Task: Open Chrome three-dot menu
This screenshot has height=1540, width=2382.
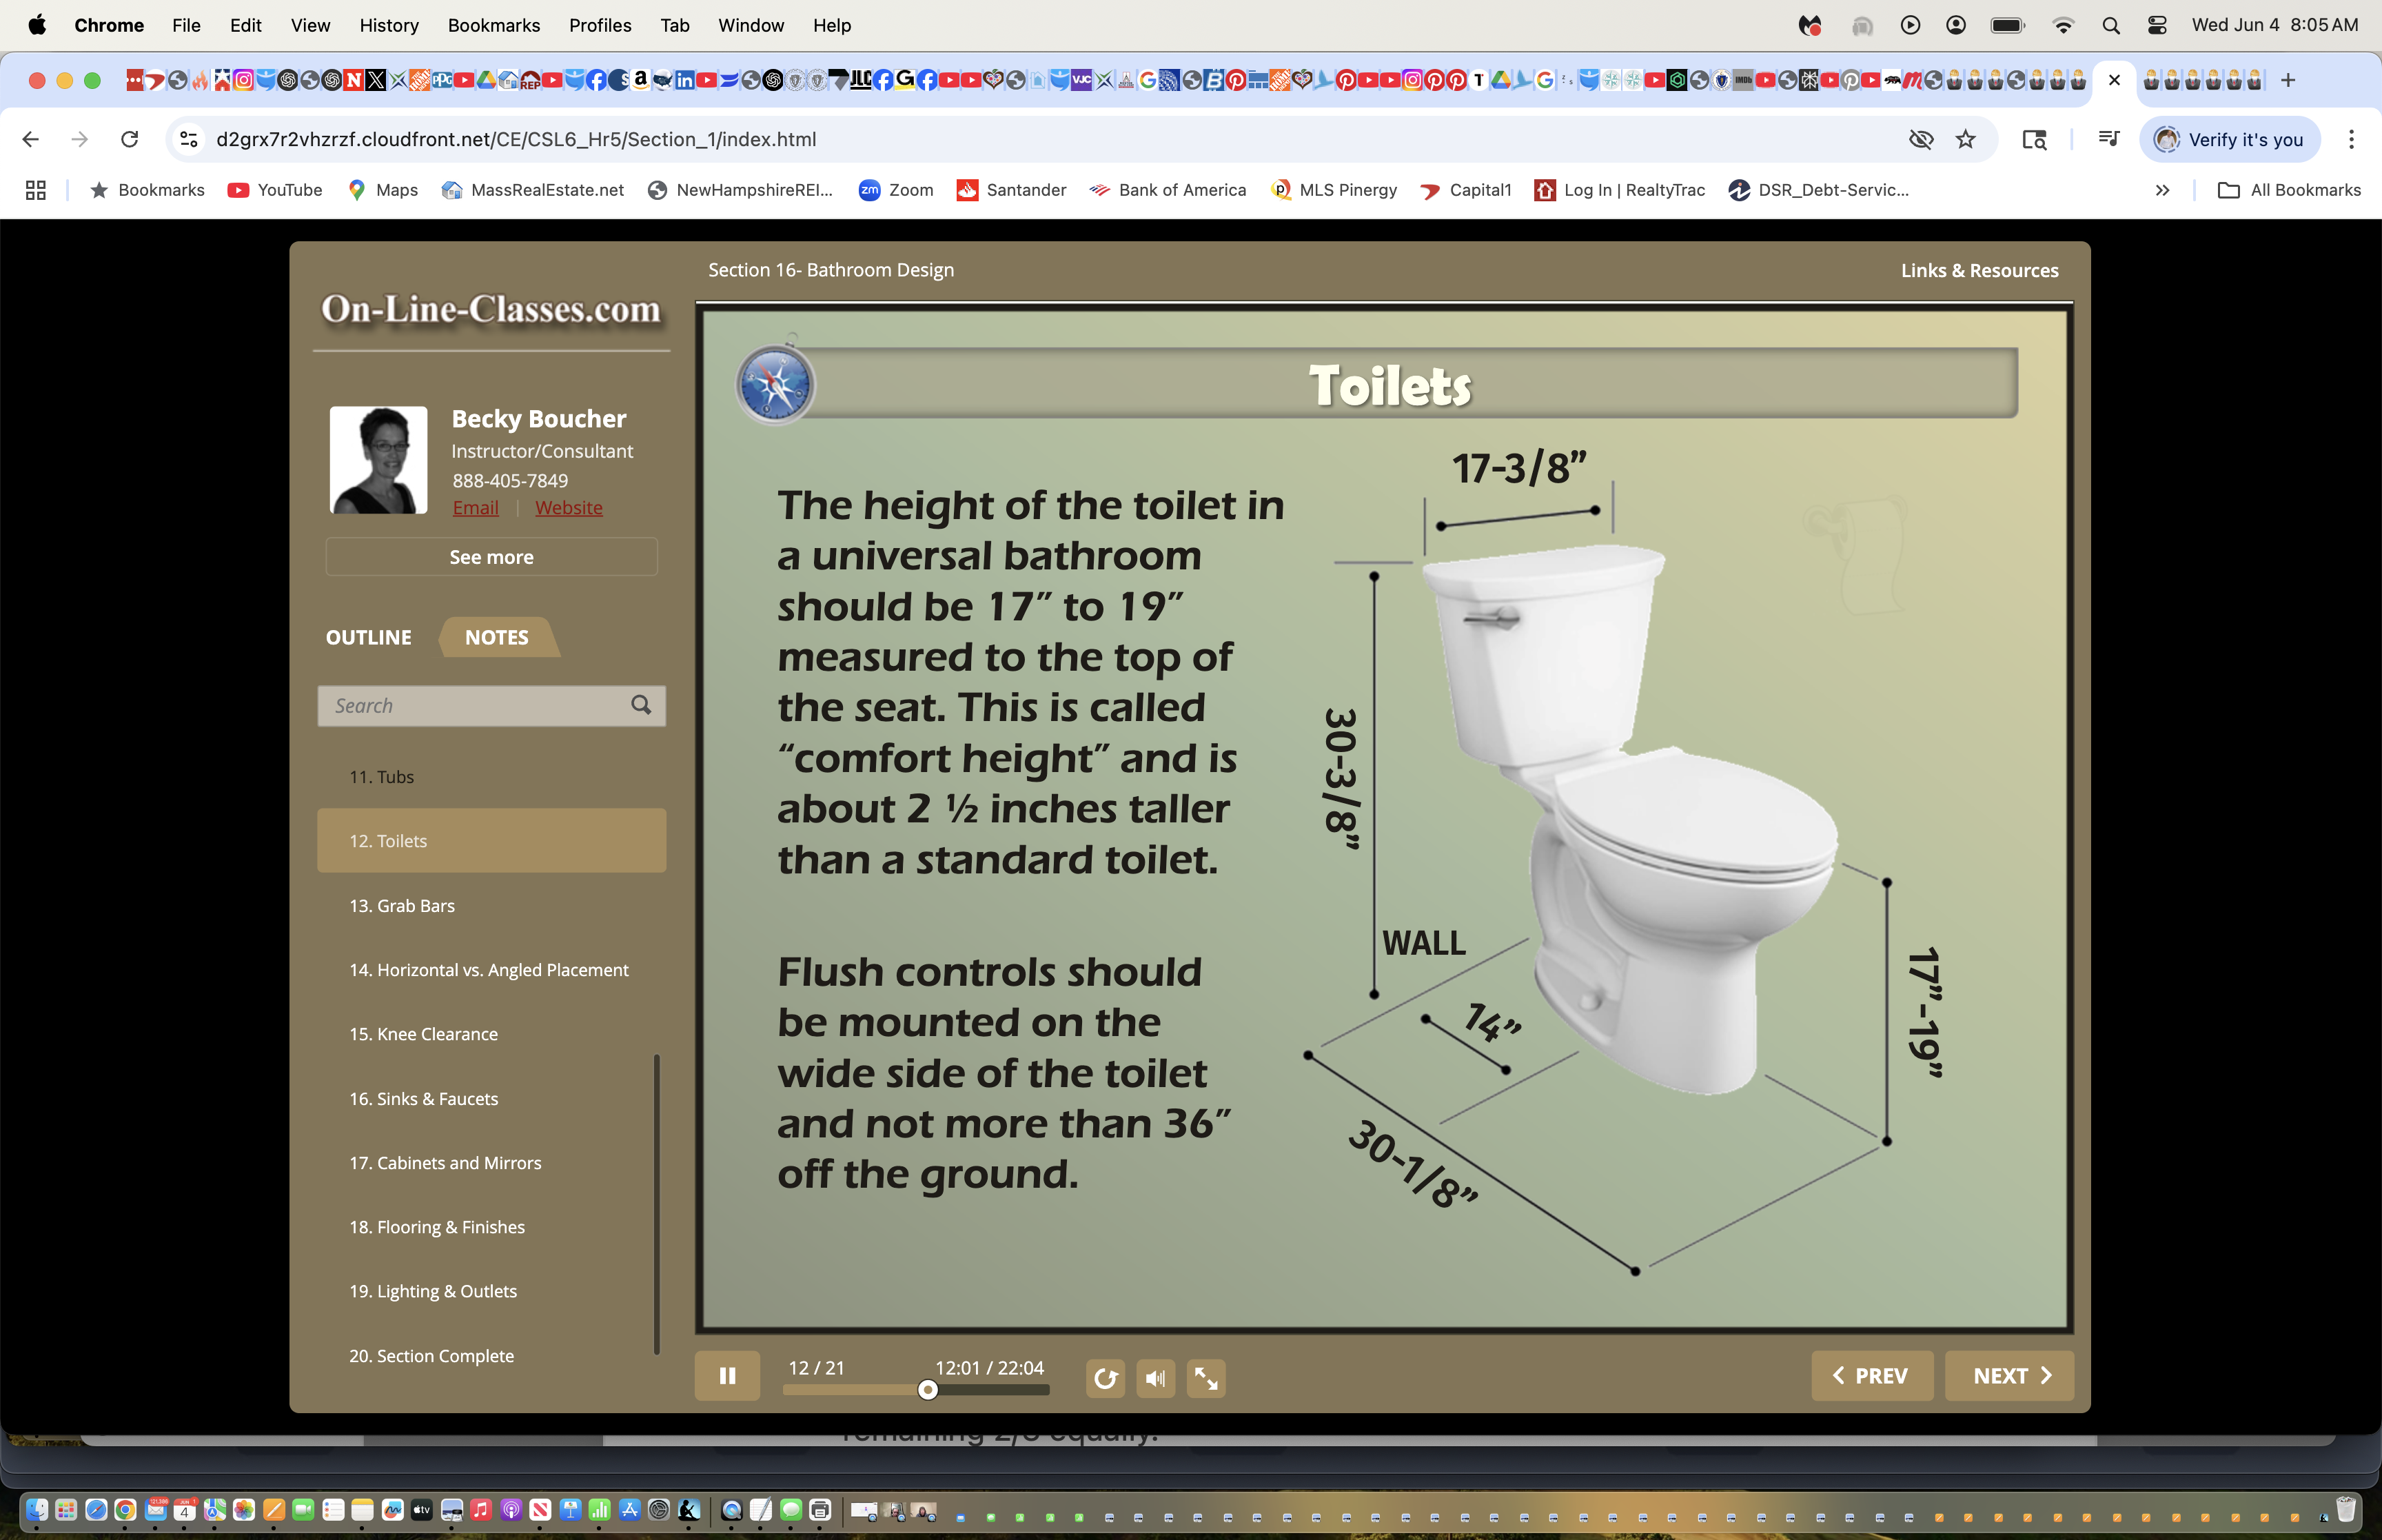Action: [2351, 139]
